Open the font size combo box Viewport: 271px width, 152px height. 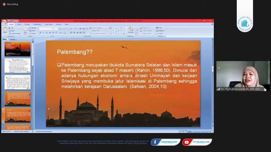[x=55, y=29]
